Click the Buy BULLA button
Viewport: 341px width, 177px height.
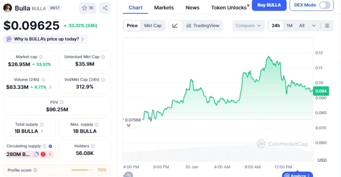pos(269,5)
